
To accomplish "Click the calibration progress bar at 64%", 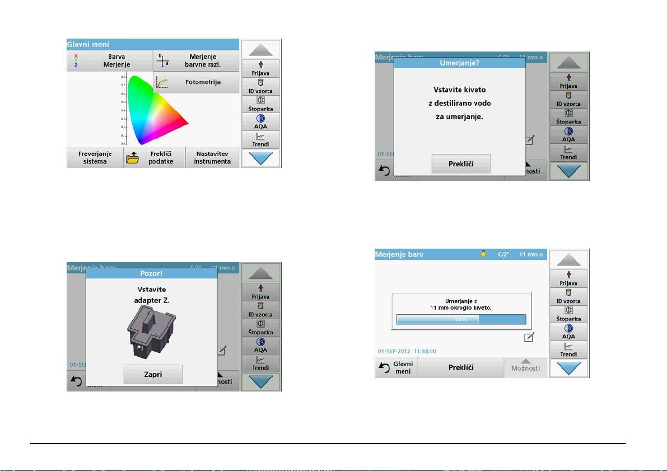I will pos(461,319).
